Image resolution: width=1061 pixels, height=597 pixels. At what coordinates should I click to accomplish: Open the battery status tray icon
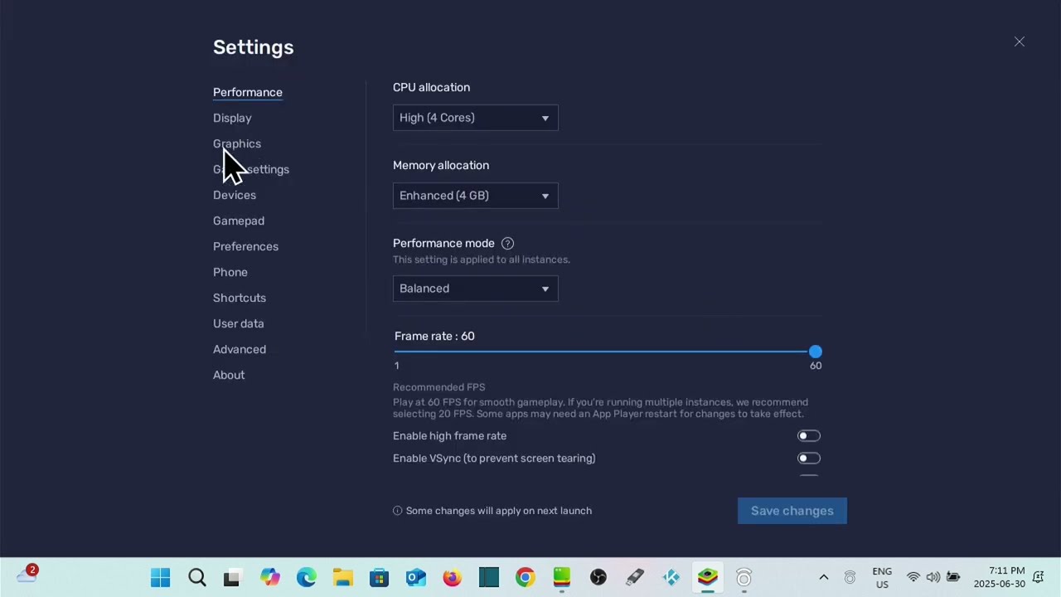[x=953, y=577]
